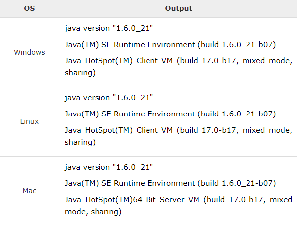Click SE Runtime Environment line in Linux row
297x227 pixels.
coord(170,114)
